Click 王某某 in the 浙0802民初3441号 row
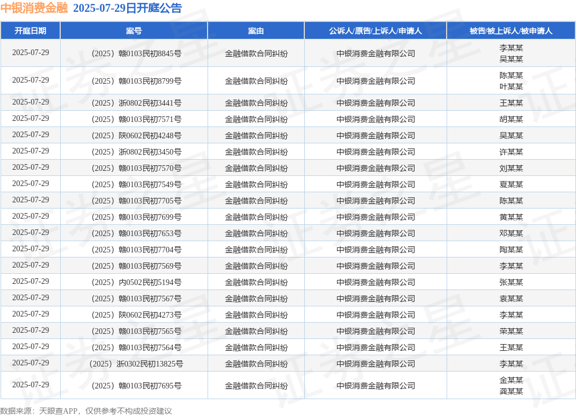This screenshot has width=576, height=416. tap(511, 103)
